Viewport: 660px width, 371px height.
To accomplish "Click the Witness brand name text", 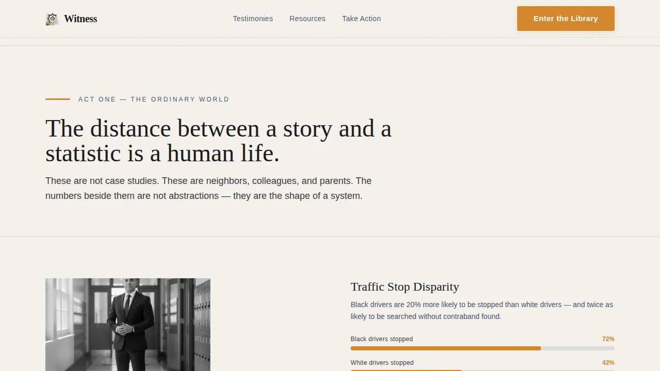I will click(x=80, y=19).
